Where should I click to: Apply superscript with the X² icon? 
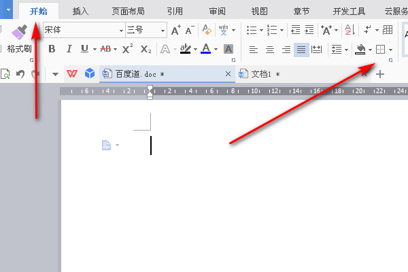(x=128, y=49)
